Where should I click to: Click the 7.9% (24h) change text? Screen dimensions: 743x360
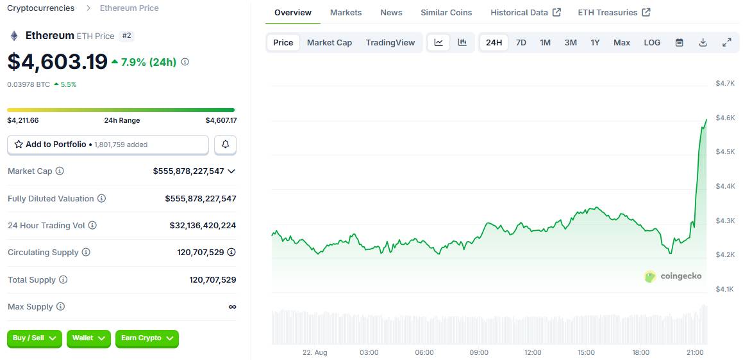(x=149, y=62)
